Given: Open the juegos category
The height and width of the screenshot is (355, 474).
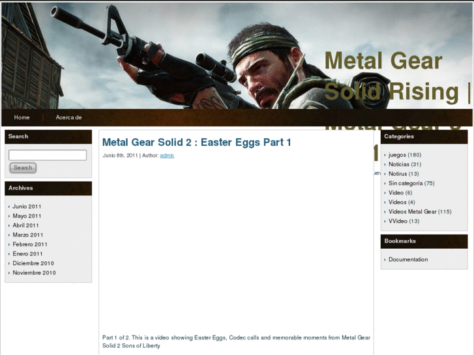Looking at the screenshot, I should point(397,154).
